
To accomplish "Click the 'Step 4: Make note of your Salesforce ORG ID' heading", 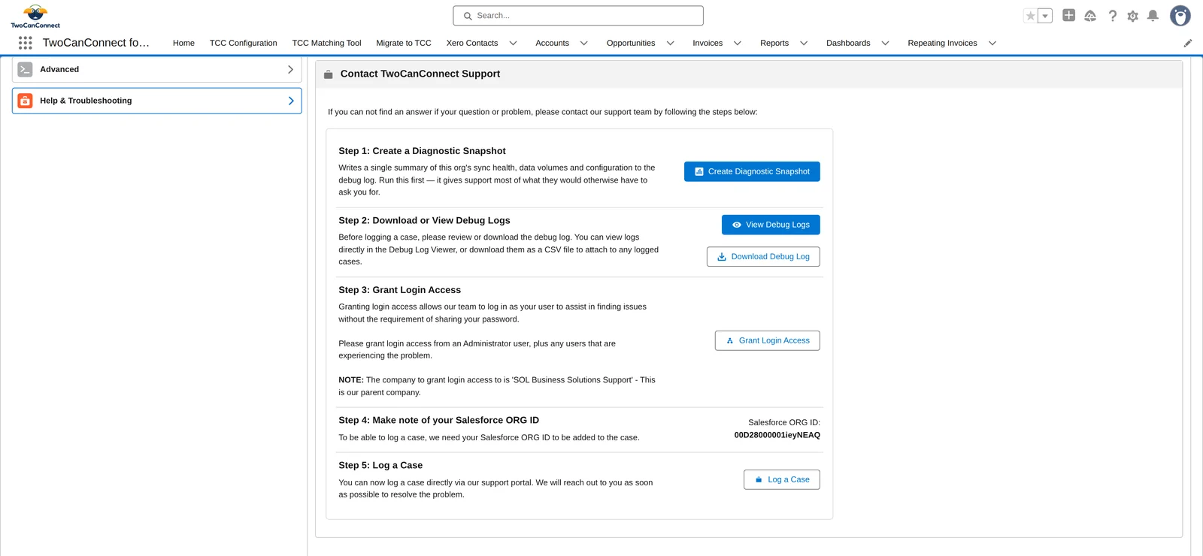I will coord(438,420).
